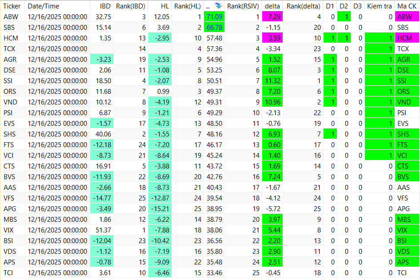Click the IBD value 40.06 in SHS row
This screenshot has width=420, height=280.
tap(104, 134)
